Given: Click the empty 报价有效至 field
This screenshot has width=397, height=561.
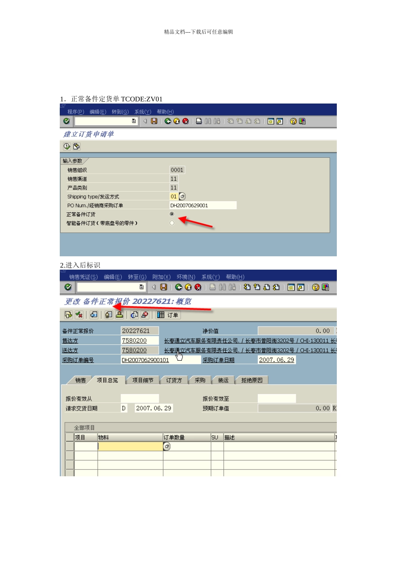Looking at the screenshot, I should tap(277, 399).
